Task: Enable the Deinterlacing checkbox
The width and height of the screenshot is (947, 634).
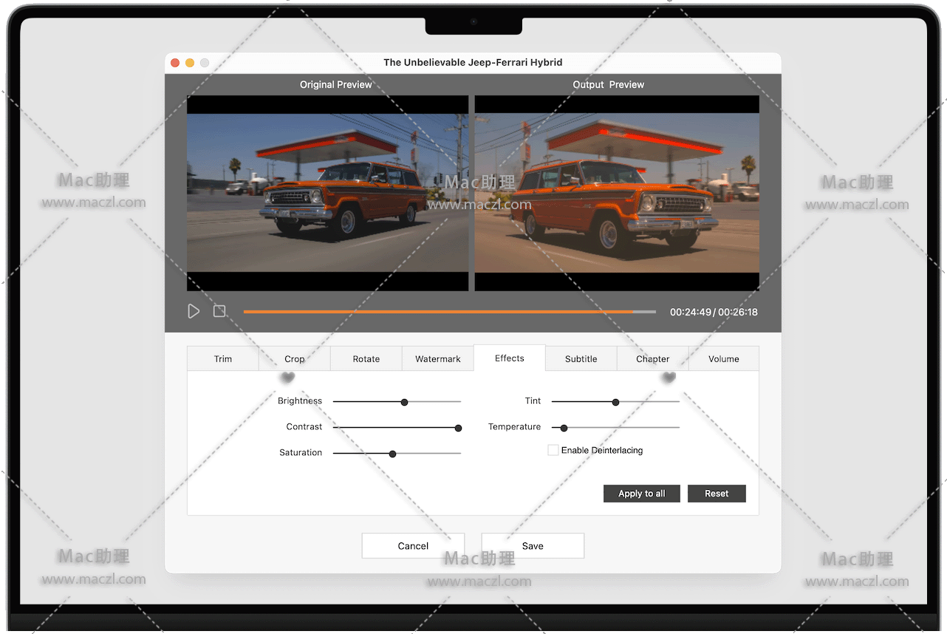Action: [553, 450]
